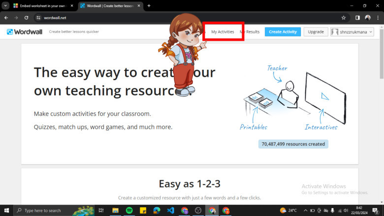
Task: Close the Embed worksheet tab
Action: coord(72,5)
